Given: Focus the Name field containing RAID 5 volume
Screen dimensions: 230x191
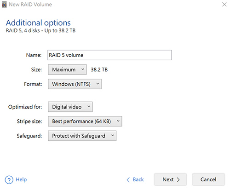Looking at the screenshot, I should coord(109,55).
